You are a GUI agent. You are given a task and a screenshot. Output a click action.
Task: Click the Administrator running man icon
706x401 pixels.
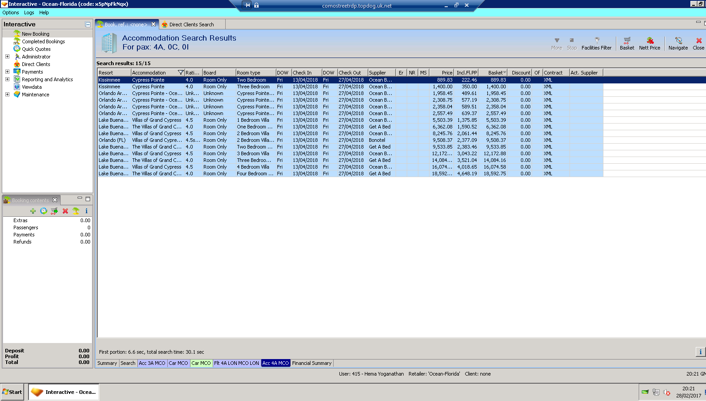17,57
